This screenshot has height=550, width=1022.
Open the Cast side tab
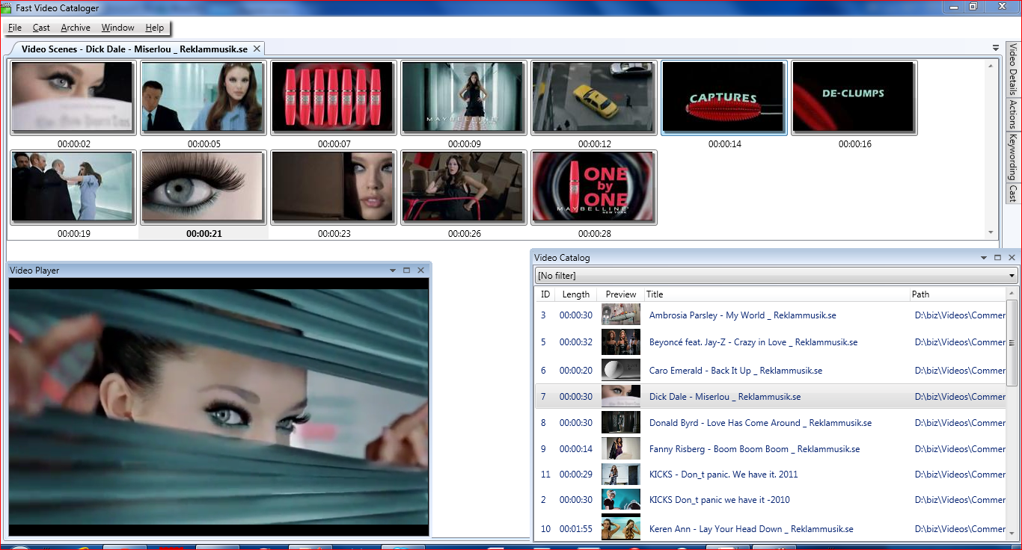[1013, 194]
